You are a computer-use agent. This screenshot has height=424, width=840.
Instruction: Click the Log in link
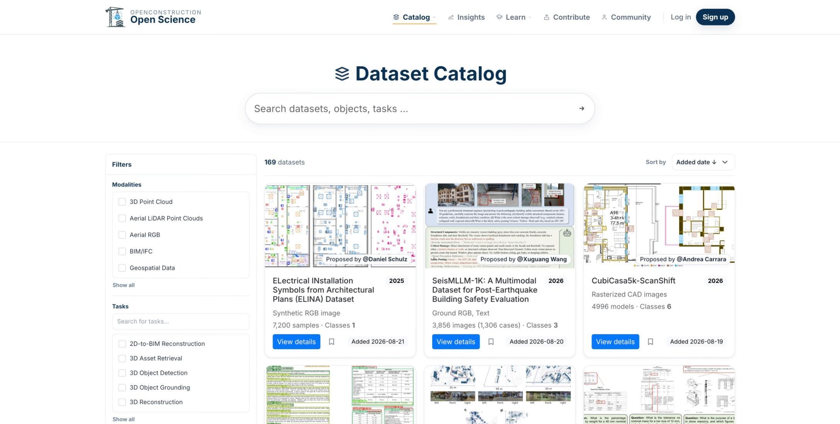681,17
